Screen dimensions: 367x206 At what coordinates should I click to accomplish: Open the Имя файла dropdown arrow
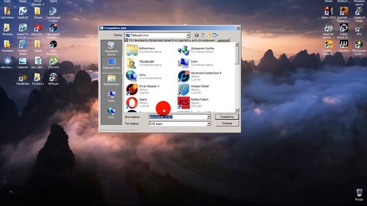click(209, 117)
